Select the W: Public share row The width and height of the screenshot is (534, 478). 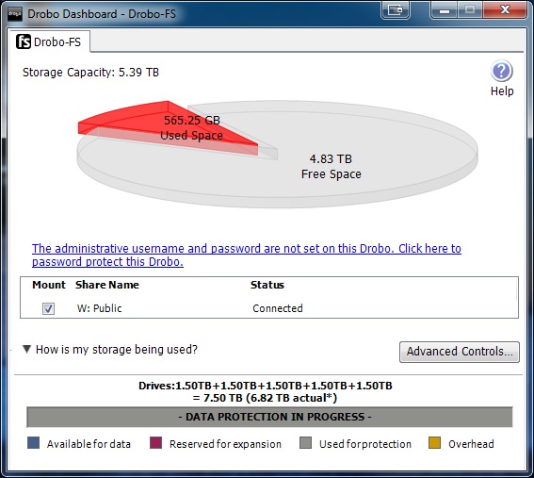269,308
